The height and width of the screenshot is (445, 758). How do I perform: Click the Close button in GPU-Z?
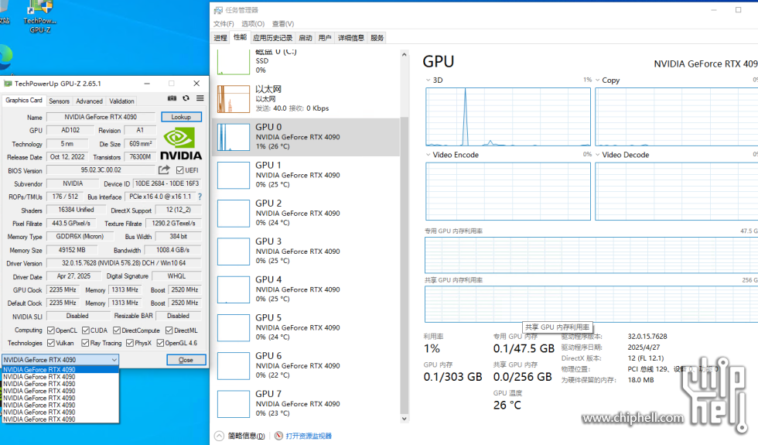pos(186,360)
